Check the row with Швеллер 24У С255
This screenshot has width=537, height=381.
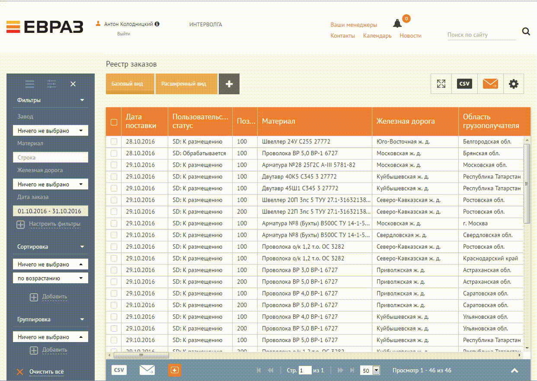click(x=114, y=142)
